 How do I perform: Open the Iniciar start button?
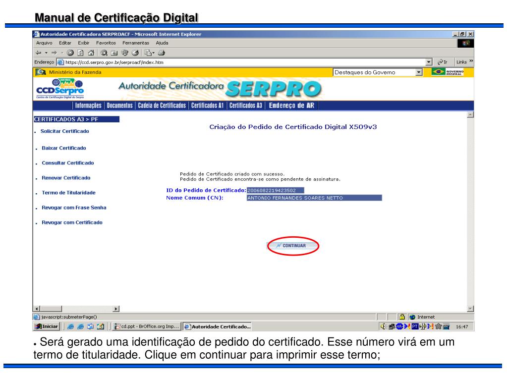click(x=47, y=326)
